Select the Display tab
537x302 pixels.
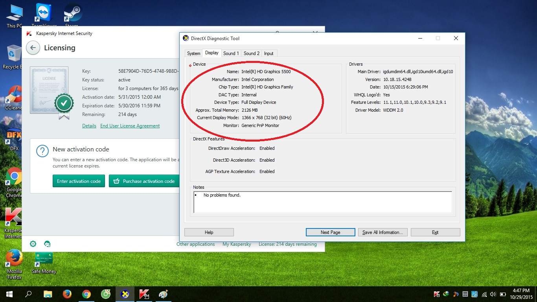coord(212,53)
